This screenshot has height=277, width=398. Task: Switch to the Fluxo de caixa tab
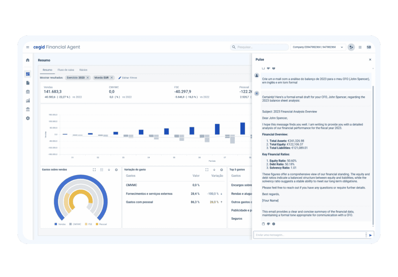[66, 70]
